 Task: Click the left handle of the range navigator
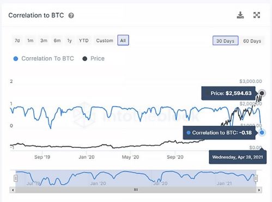point(16,178)
